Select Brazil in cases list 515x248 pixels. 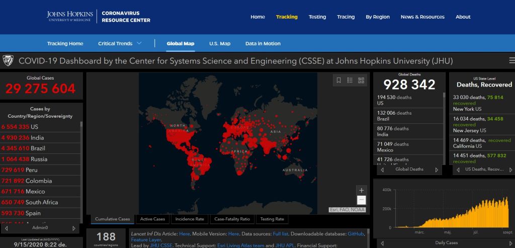40,148
